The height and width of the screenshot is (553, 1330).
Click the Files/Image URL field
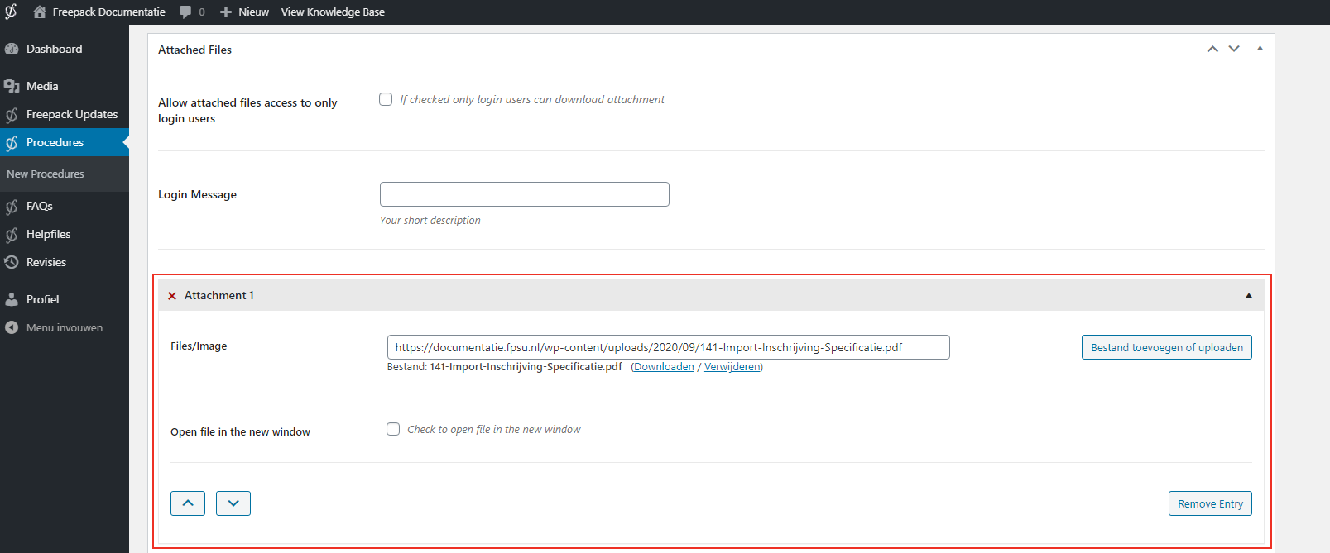669,347
